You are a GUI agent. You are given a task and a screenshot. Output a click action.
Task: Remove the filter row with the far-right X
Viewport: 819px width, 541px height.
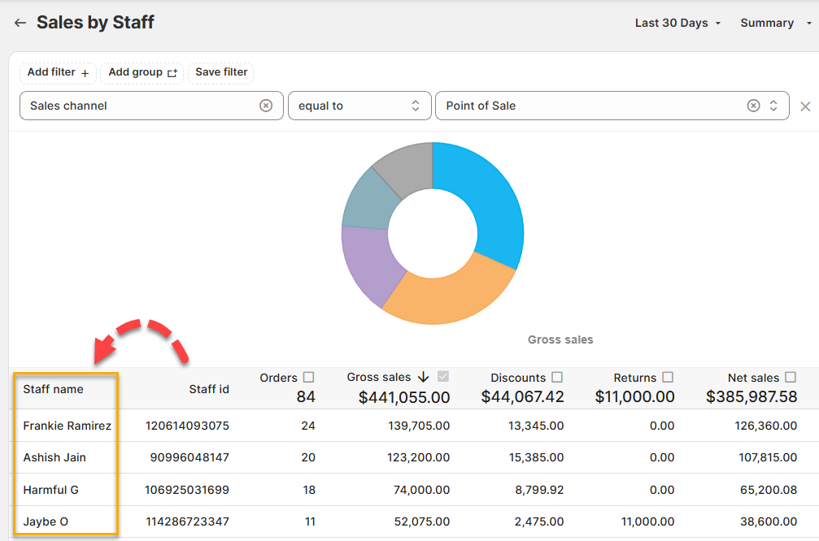click(805, 106)
